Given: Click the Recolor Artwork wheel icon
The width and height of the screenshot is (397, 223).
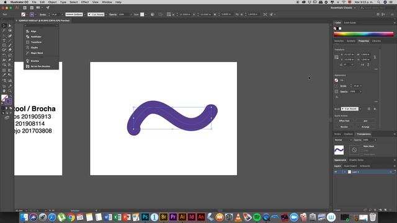Looking at the screenshot, I should 153,14.
